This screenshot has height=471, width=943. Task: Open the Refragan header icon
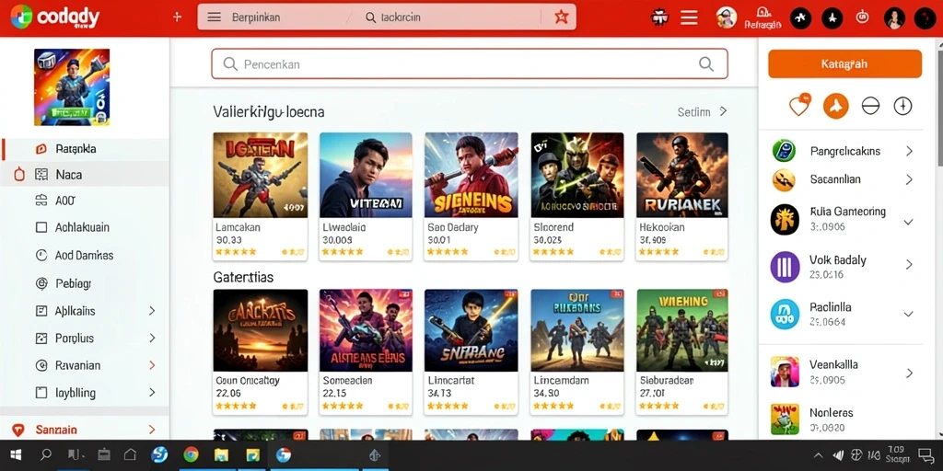(763, 18)
